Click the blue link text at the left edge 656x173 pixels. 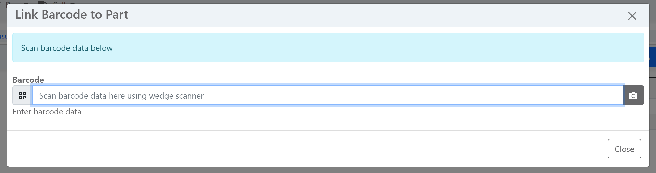(3, 36)
